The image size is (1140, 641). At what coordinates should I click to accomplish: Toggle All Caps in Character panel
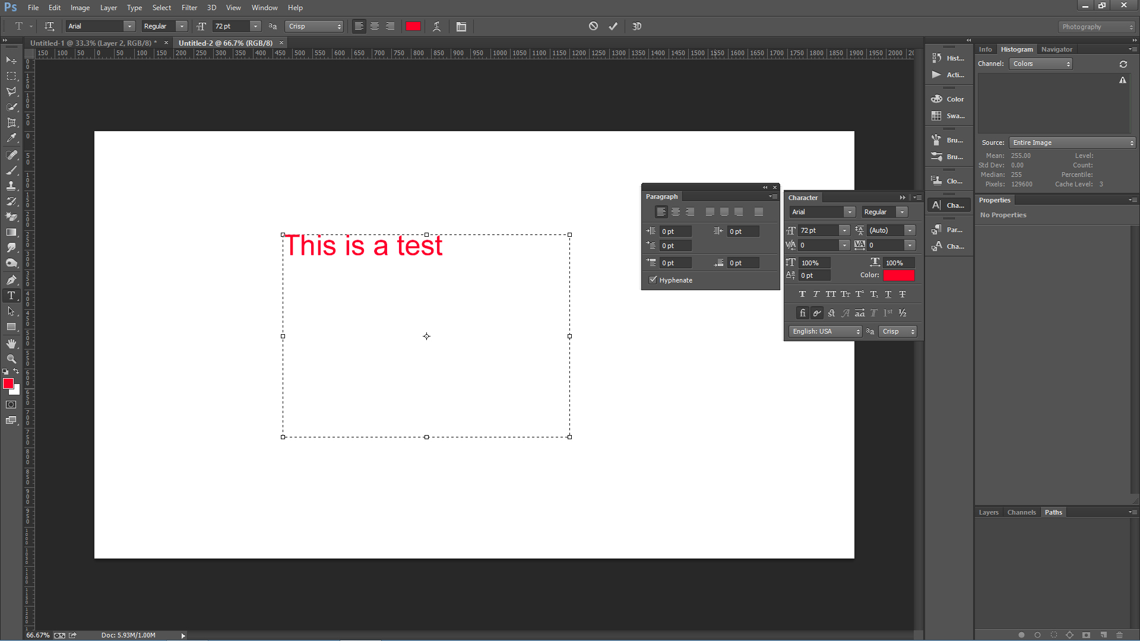click(831, 294)
